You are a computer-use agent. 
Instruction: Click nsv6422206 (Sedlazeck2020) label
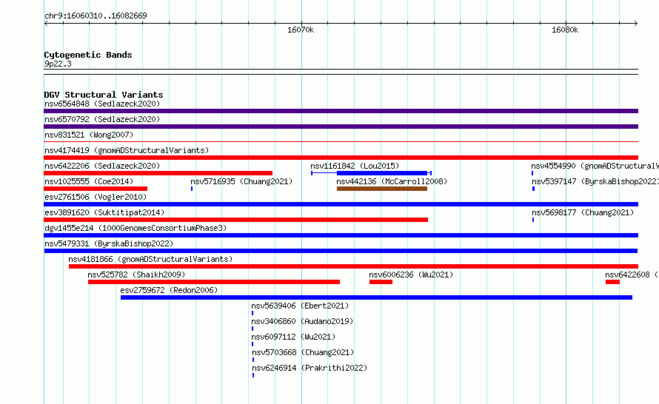pyautogui.click(x=102, y=166)
